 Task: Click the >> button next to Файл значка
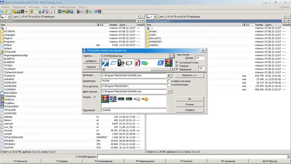click(169, 91)
